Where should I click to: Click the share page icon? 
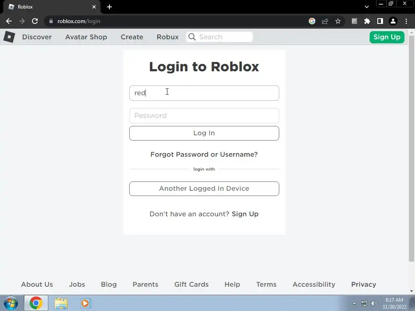pos(325,21)
